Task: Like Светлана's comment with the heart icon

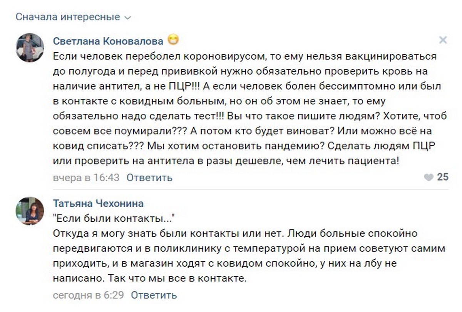Action: click(429, 177)
